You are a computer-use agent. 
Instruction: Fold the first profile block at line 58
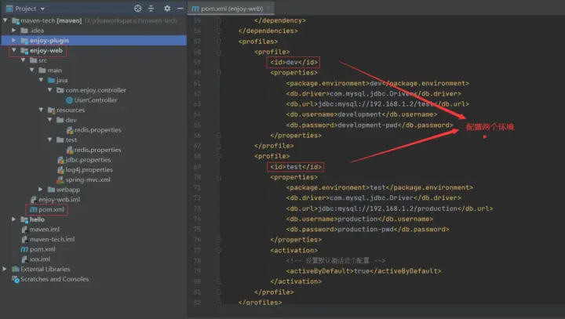[219, 52]
